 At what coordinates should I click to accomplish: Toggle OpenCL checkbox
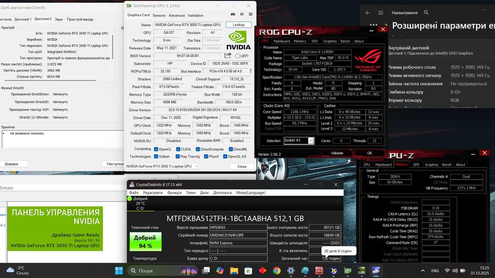coord(156,149)
